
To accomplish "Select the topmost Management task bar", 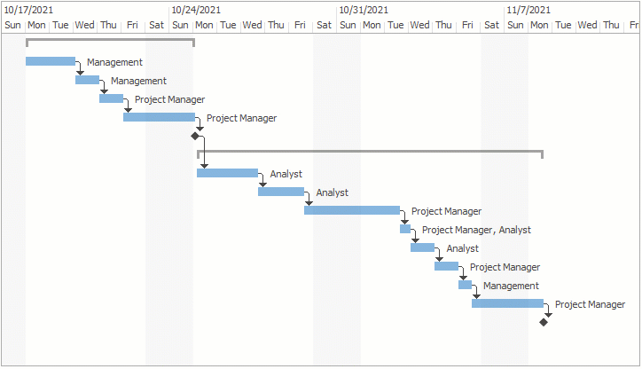I will tap(51, 61).
